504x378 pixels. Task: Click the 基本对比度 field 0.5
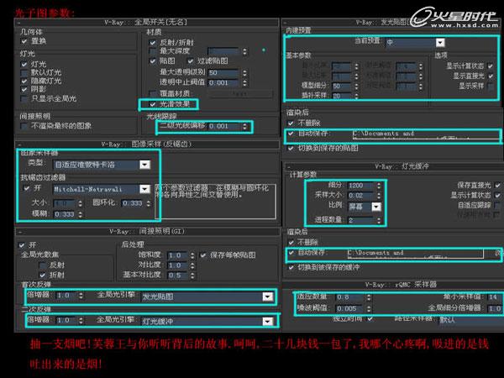coord(176,276)
